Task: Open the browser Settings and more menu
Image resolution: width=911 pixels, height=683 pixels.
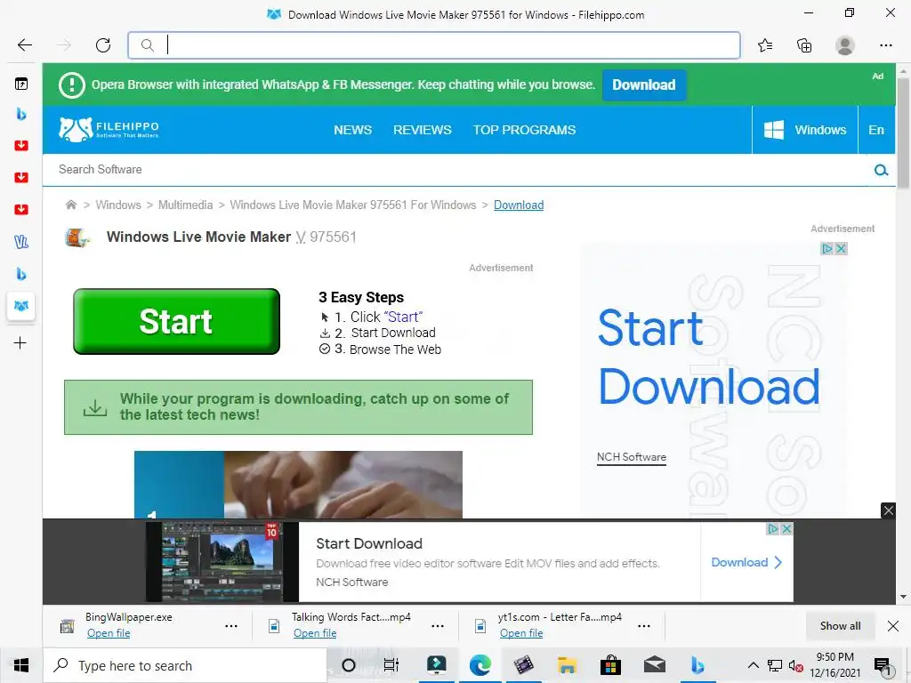Action: (x=885, y=44)
